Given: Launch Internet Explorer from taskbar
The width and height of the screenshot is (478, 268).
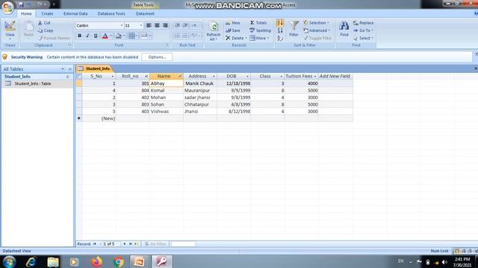Looking at the screenshot, I should pyautogui.click(x=31, y=261).
